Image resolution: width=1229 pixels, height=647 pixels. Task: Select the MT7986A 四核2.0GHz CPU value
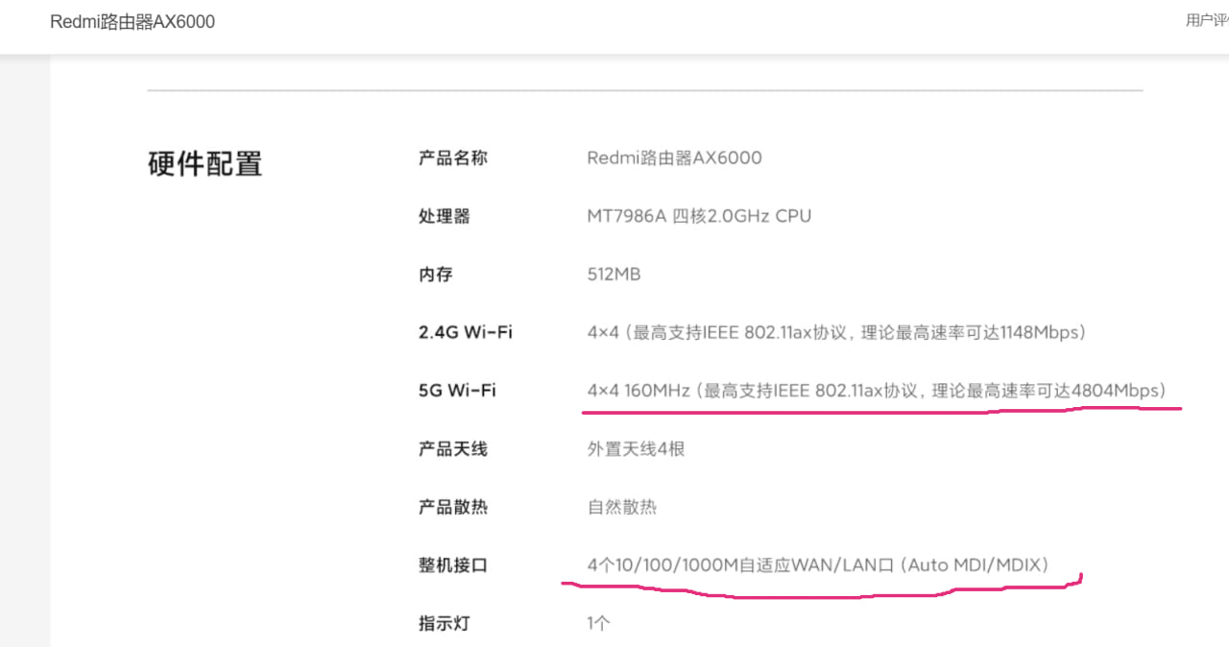click(699, 216)
